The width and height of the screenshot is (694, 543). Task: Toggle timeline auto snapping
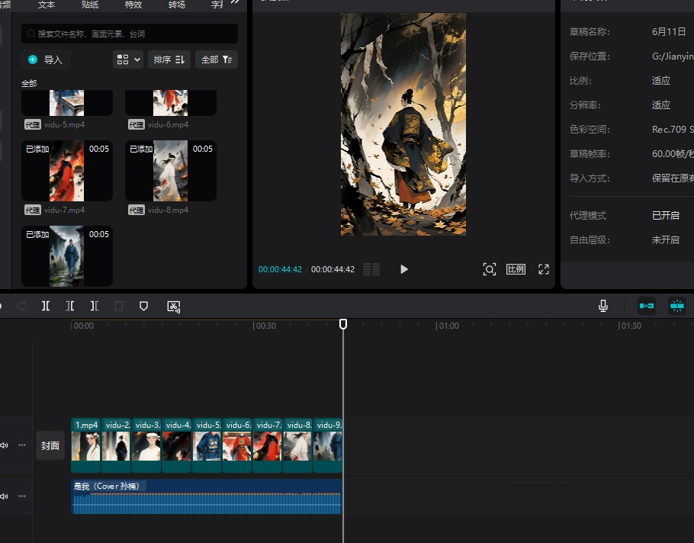point(677,306)
